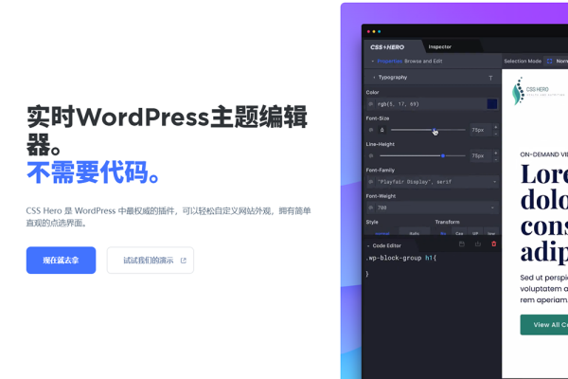Click the CSS+HERO logo tab
Image resolution: width=568 pixels, height=379 pixels.
coord(387,47)
